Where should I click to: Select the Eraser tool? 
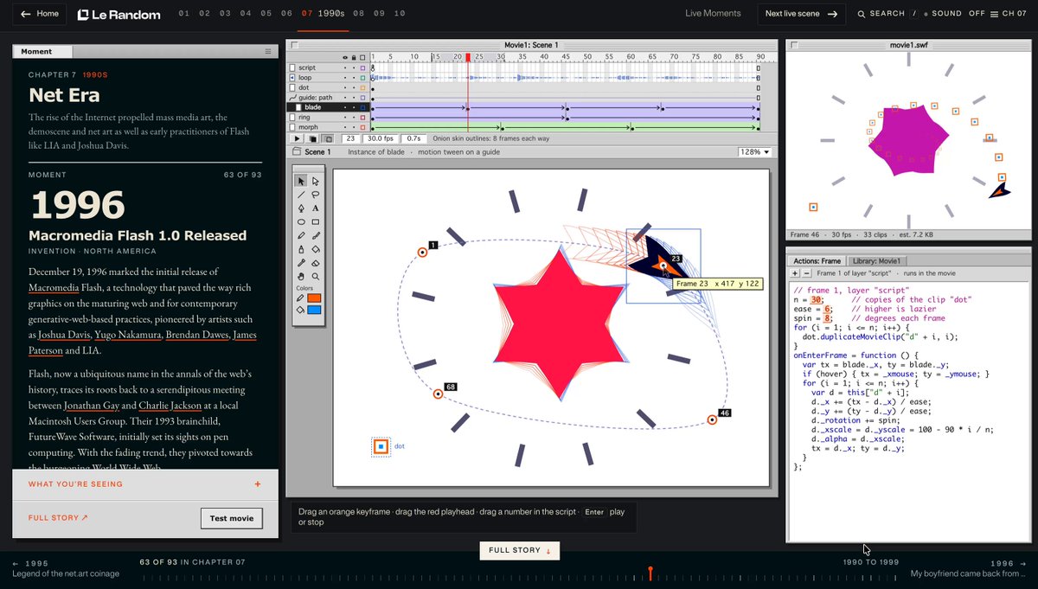[x=316, y=263]
